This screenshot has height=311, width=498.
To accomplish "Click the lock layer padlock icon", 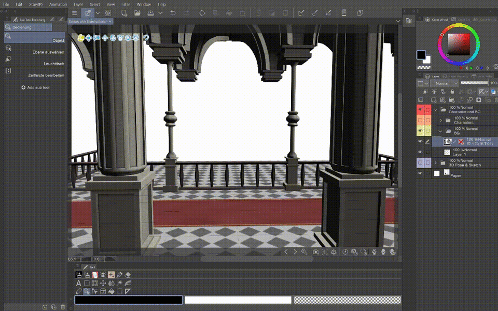I will point(452,92).
